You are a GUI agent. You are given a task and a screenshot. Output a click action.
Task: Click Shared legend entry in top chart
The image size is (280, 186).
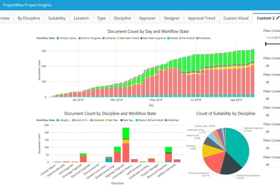tap(172, 38)
